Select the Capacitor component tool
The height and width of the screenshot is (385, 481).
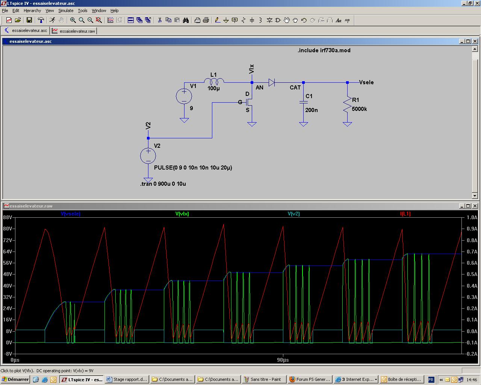(x=252, y=20)
